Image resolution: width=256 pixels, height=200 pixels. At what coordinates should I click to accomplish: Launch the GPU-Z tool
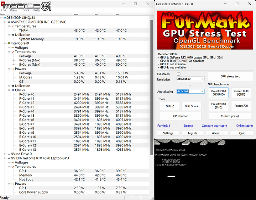click(170, 106)
